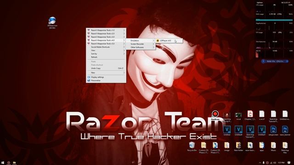294x165 pixels.
Task: Click the red circle taskbar icon
Action: 8,163
